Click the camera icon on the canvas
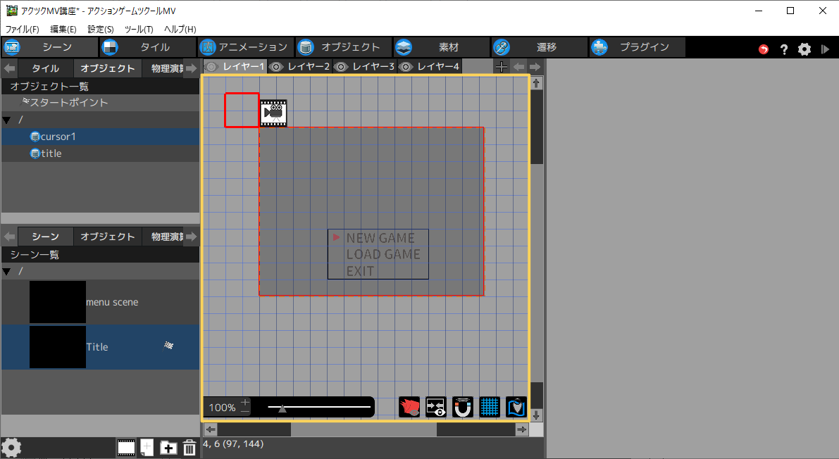Image resolution: width=839 pixels, height=459 pixels. tap(273, 112)
